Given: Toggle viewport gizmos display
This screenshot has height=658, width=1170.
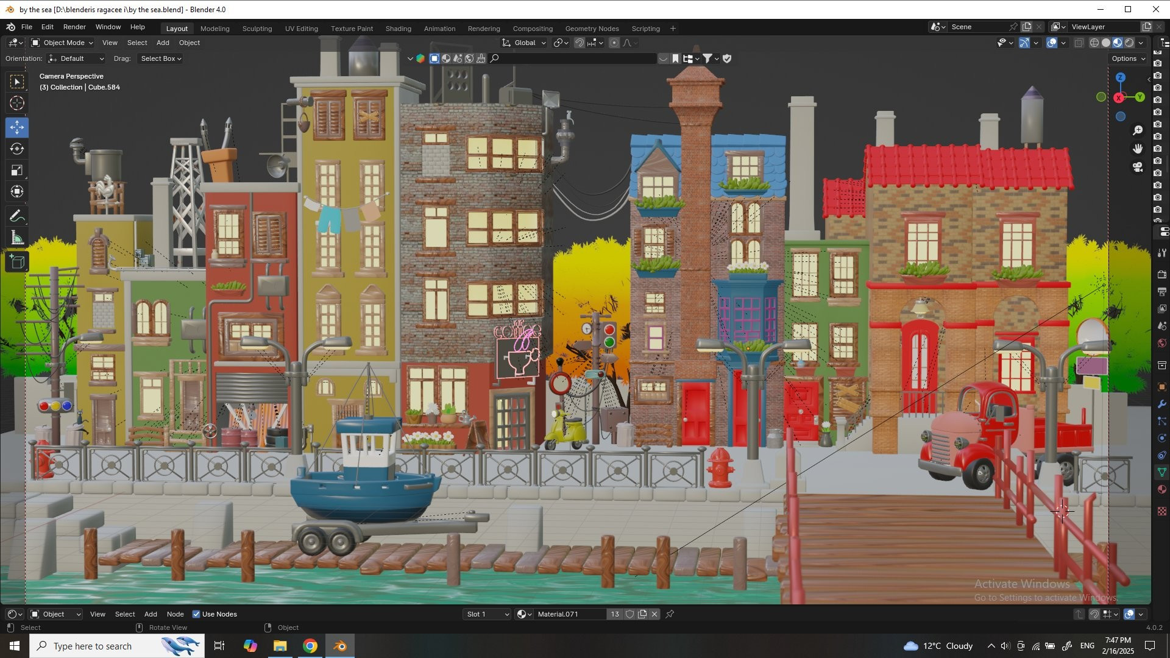Looking at the screenshot, I should pyautogui.click(x=1024, y=43).
